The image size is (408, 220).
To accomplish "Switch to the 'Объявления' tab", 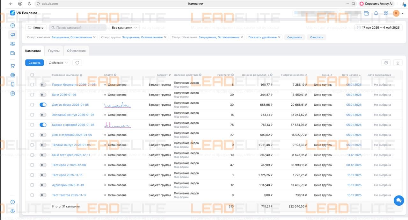I will (76, 51).
